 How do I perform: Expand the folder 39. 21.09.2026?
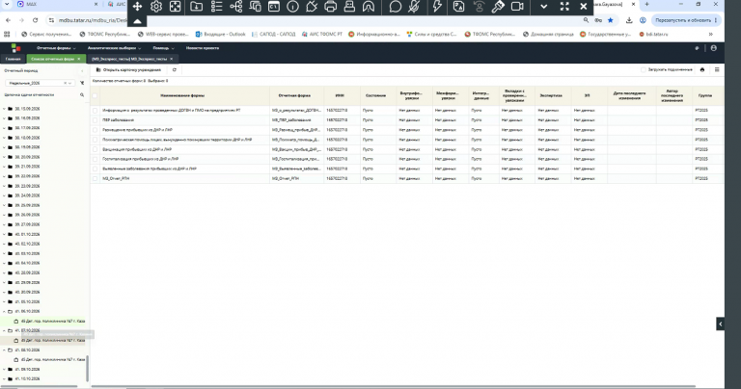tap(4, 167)
